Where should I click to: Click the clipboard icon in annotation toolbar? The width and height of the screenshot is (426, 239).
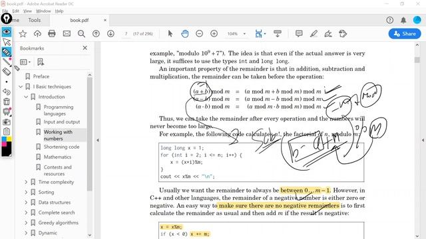tap(7, 131)
